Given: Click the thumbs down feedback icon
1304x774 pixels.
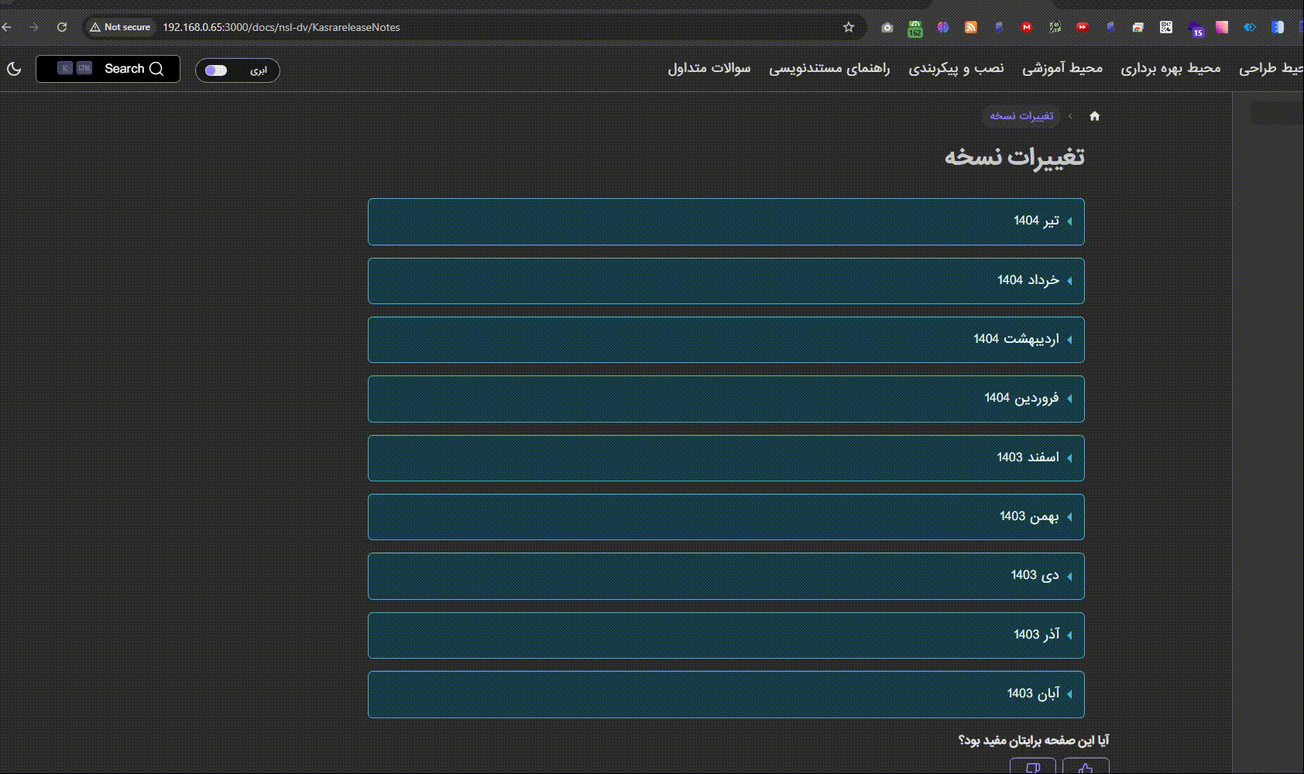Looking at the screenshot, I should 1032,767.
